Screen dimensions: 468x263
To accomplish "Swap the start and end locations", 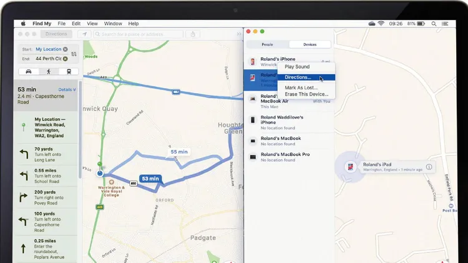I will point(74,54).
